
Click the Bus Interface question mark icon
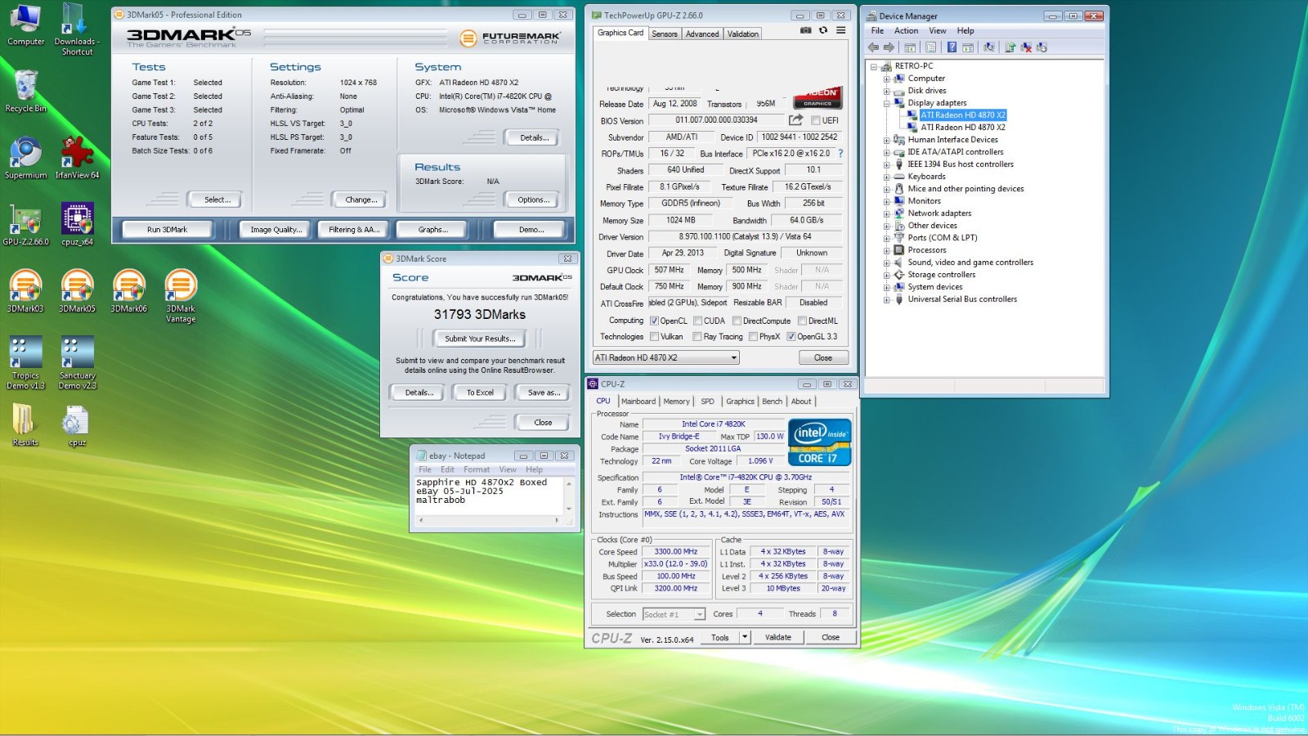tap(840, 153)
